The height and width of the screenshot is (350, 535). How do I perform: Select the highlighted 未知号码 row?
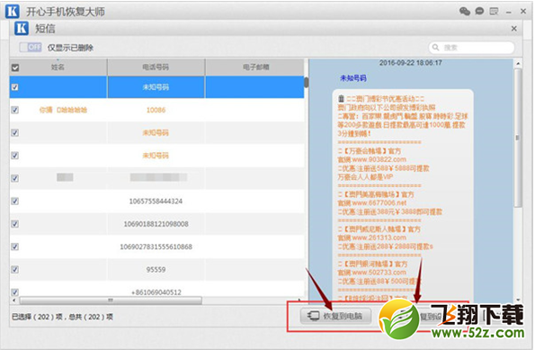coord(157,87)
